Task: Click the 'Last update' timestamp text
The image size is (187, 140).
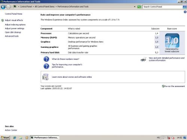Action: [56, 88]
